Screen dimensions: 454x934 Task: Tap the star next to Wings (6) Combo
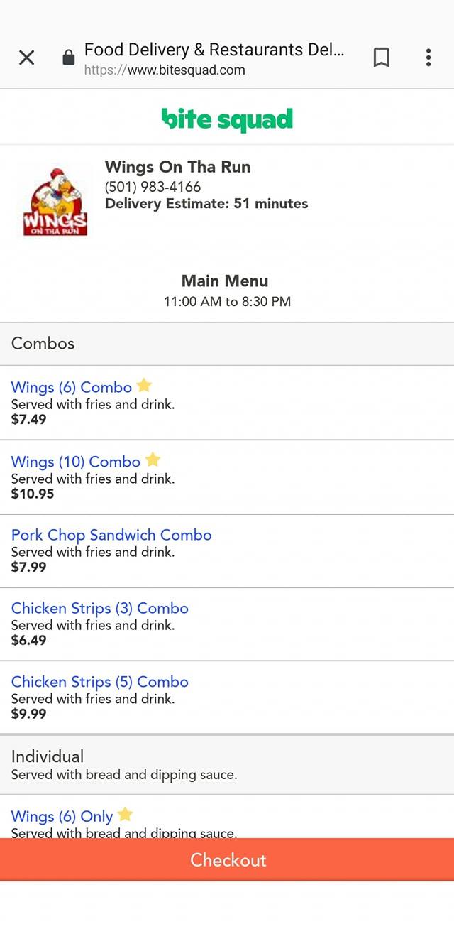(x=144, y=386)
